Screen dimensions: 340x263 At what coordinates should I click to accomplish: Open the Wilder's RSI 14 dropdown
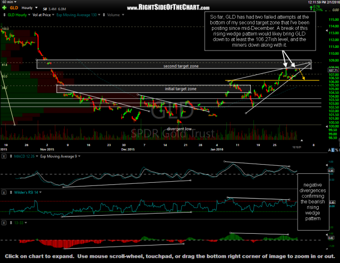point(40,192)
